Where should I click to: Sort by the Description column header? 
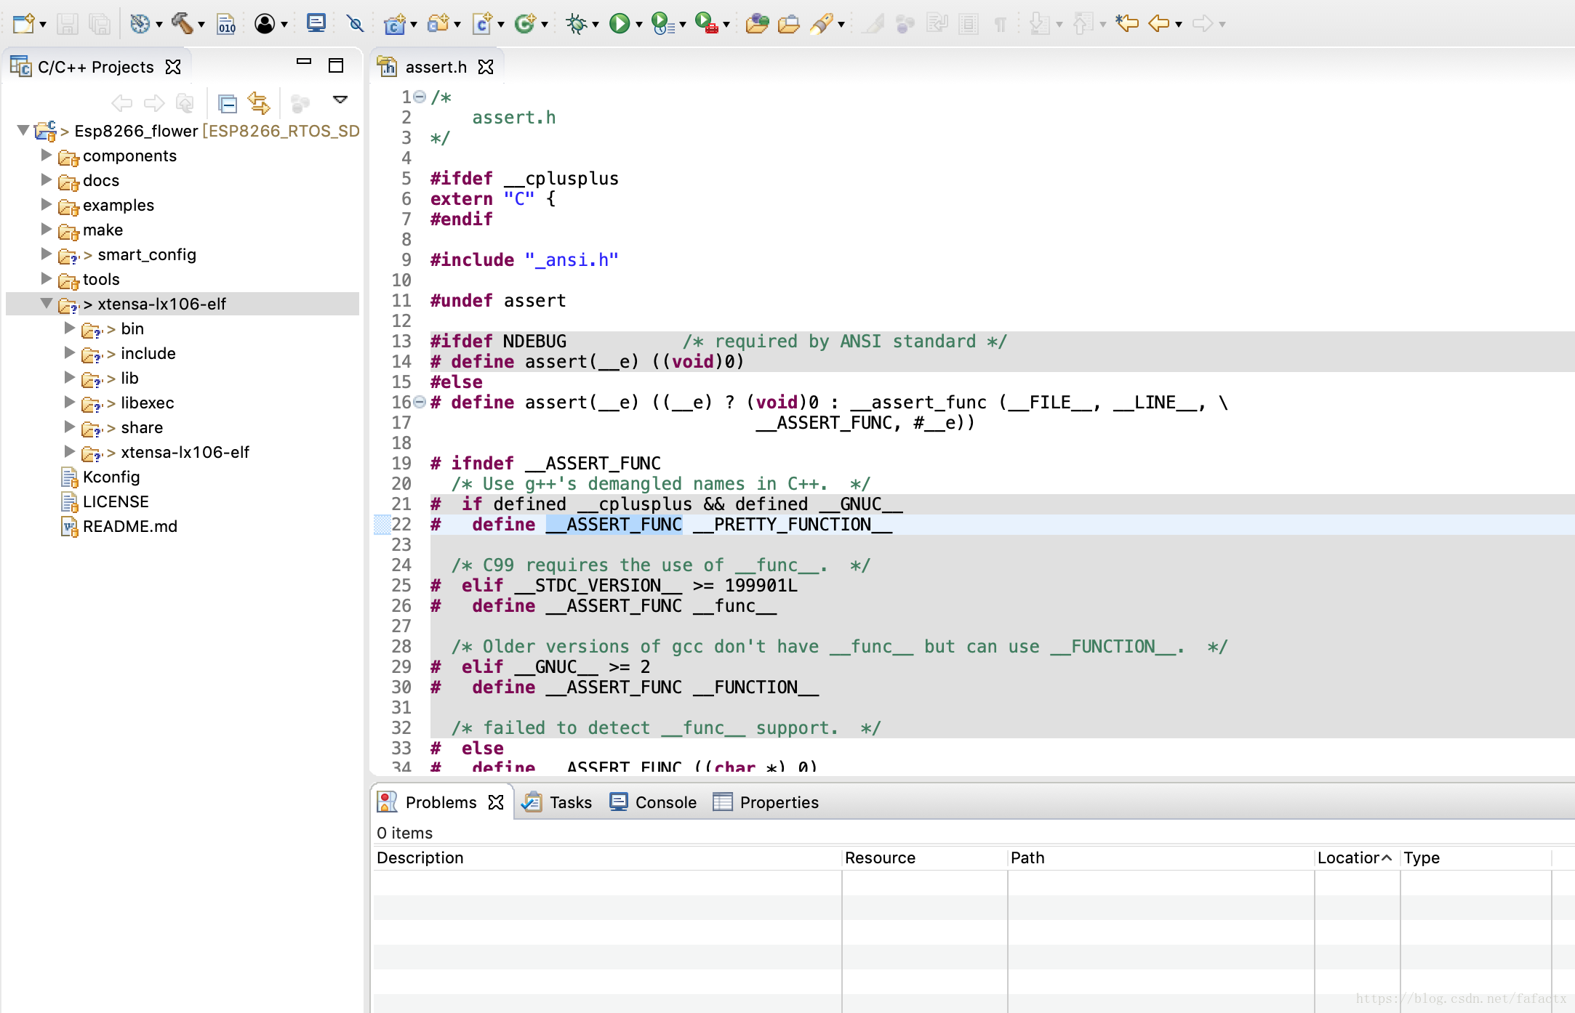420,857
